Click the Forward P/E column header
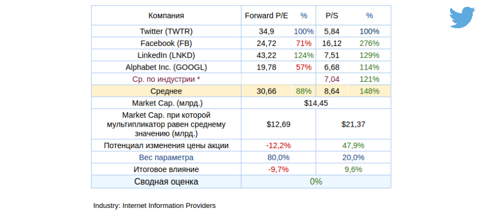Image resolution: width=481 pixels, height=214 pixels. [x=266, y=15]
